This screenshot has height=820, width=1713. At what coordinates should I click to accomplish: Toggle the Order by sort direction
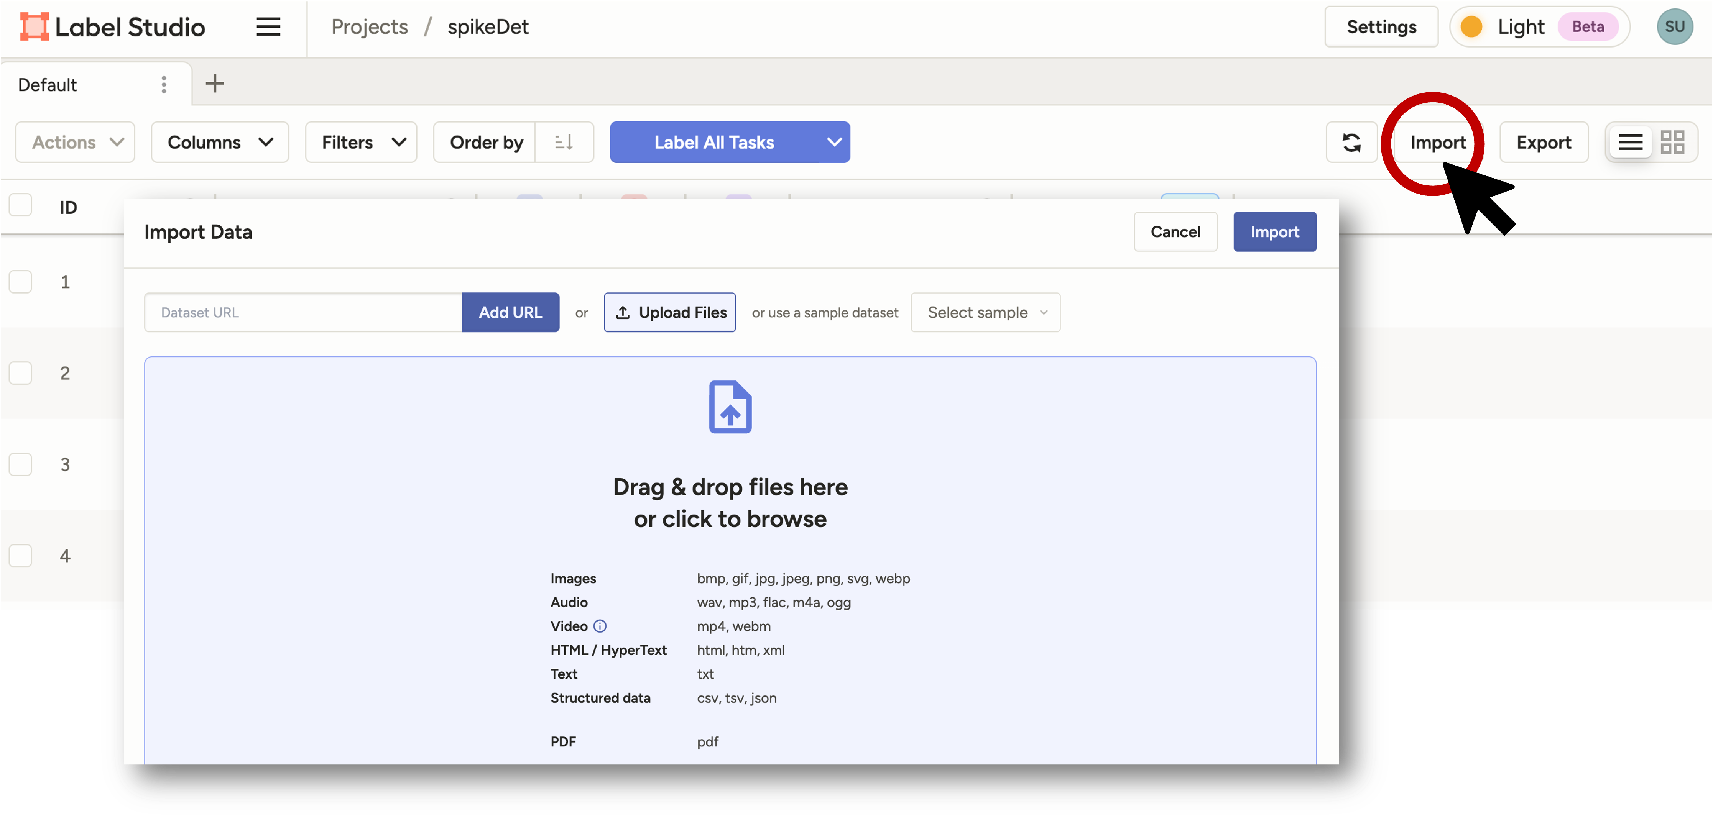(x=564, y=142)
